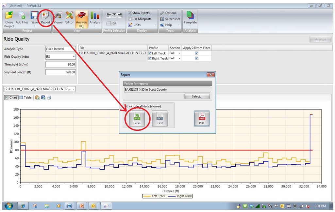Expand the Help dropdown arrow
Screen dimensions: 335x212
179,25
